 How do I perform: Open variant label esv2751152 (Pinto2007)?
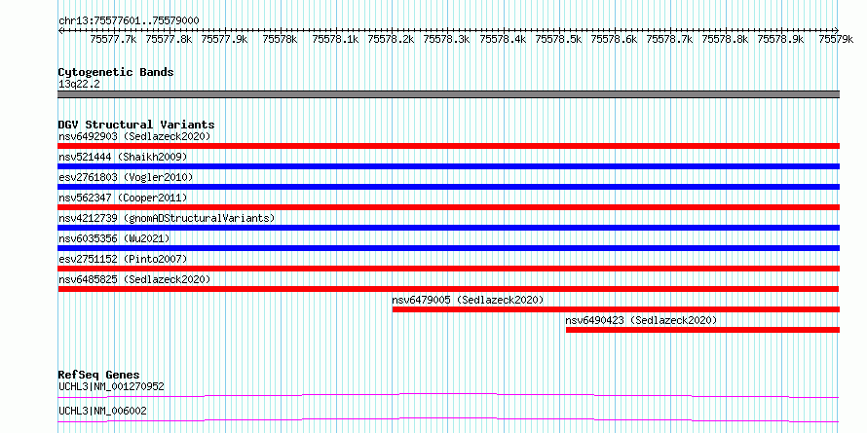pyautogui.click(x=123, y=259)
